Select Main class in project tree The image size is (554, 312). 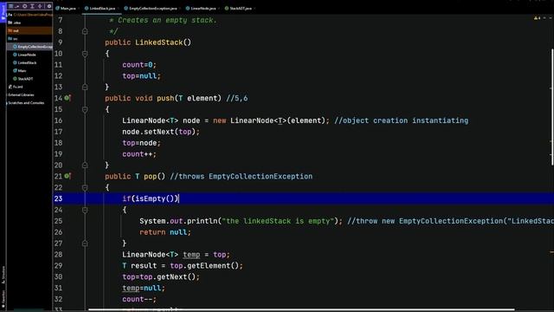point(20,71)
